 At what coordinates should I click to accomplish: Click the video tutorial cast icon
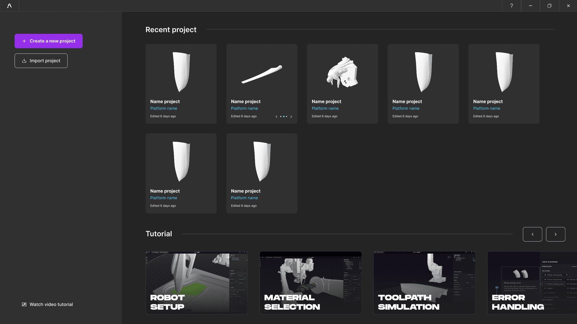coord(24,305)
